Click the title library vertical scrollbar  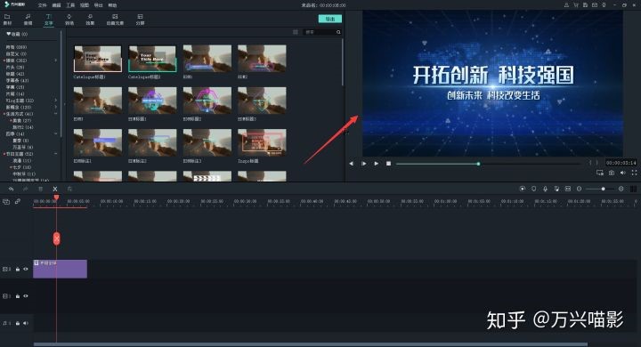click(342, 62)
